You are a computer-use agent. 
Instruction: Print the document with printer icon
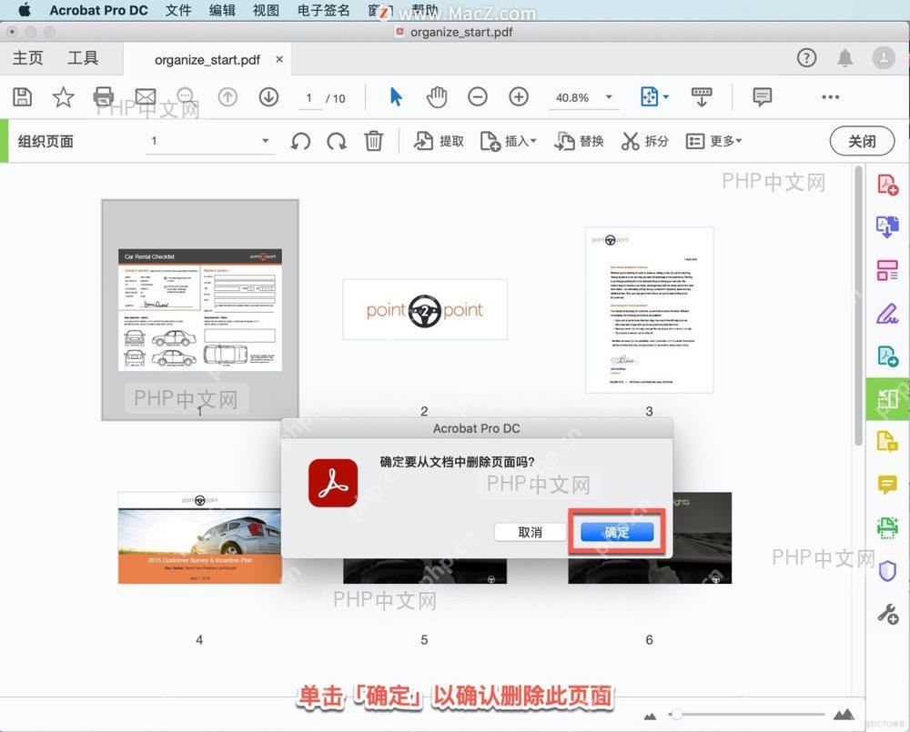104,97
